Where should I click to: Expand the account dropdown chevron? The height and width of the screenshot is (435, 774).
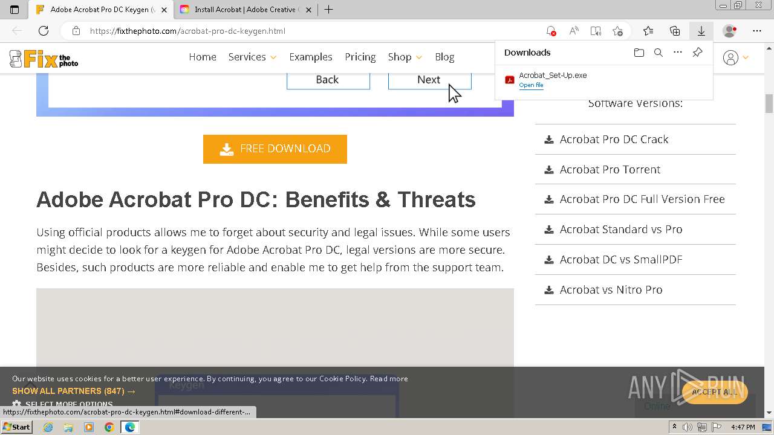[746, 57]
